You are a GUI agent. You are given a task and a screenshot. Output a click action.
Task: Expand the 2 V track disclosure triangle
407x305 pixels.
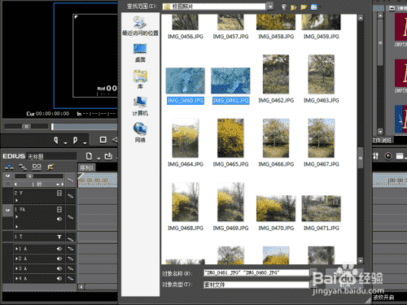[17, 200]
